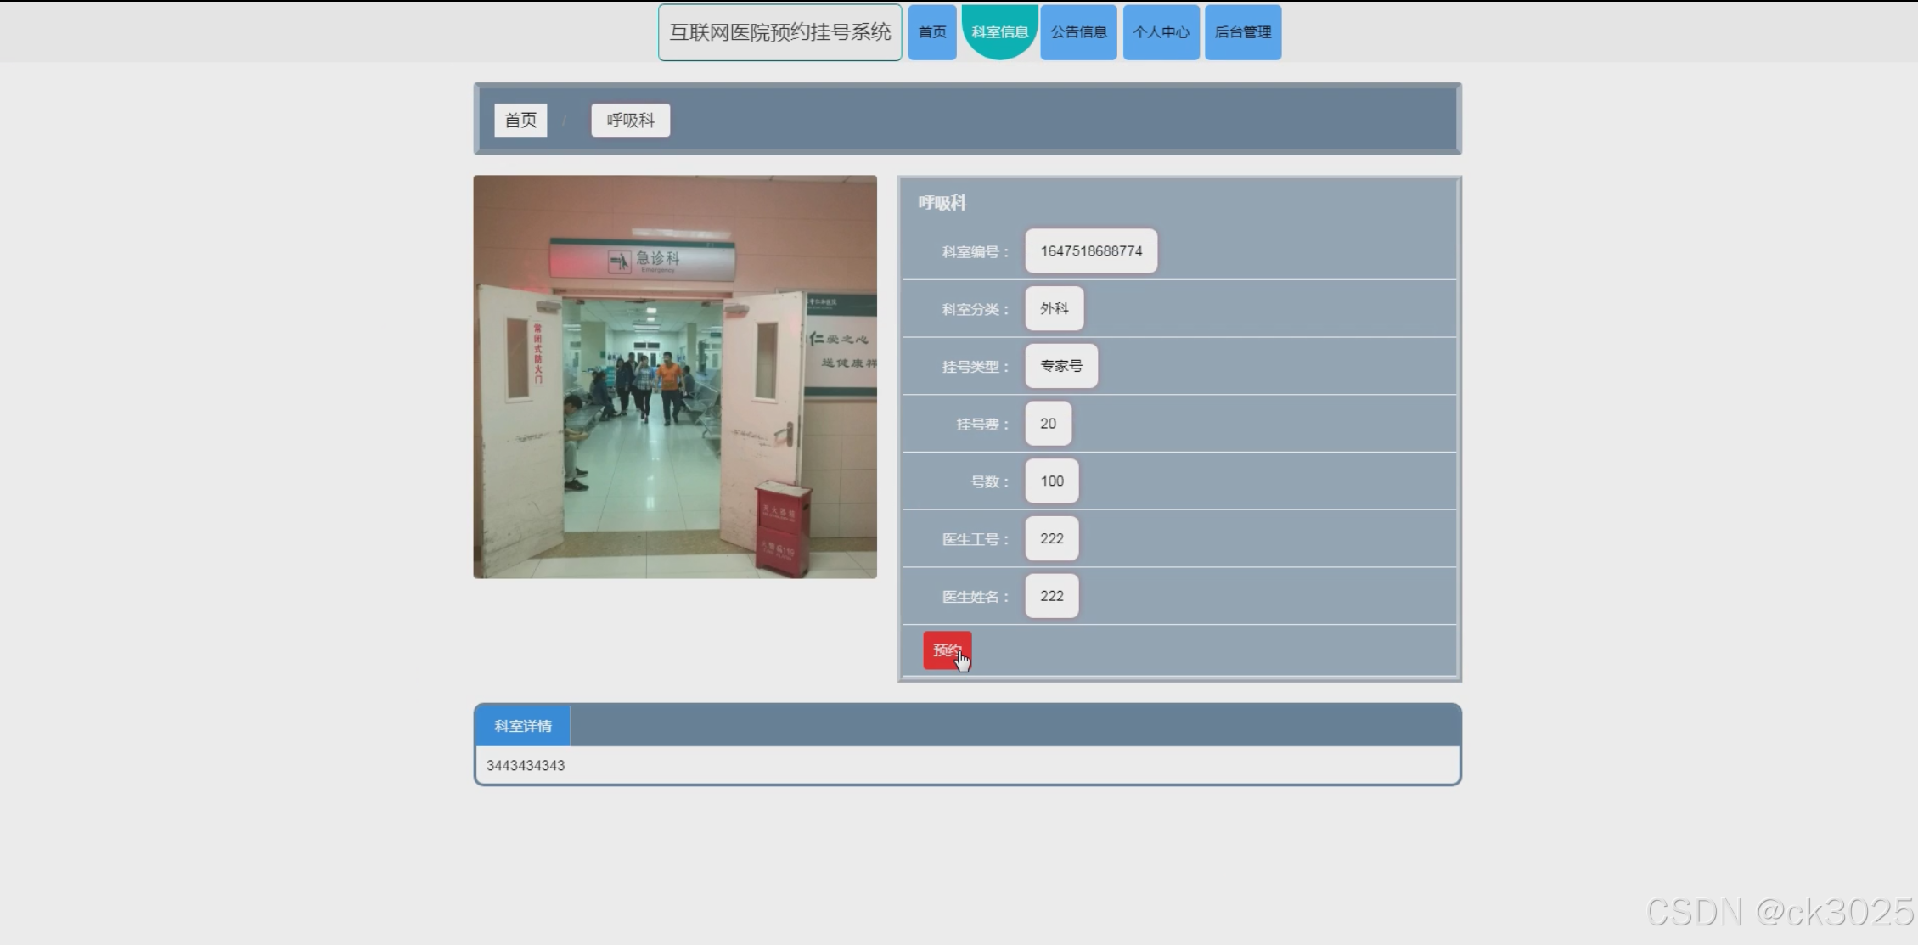This screenshot has width=1918, height=945.
Task: Click the detail text 3443434343
Action: click(x=526, y=766)
